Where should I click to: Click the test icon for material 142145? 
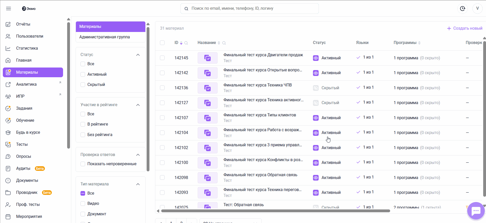tap(207, 58)
